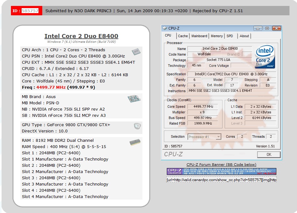Click the RAM module icon beside RAM info

(x=135, y=142)
